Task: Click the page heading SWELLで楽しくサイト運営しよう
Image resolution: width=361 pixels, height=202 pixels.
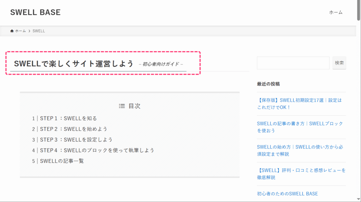Action: point(74,64)
